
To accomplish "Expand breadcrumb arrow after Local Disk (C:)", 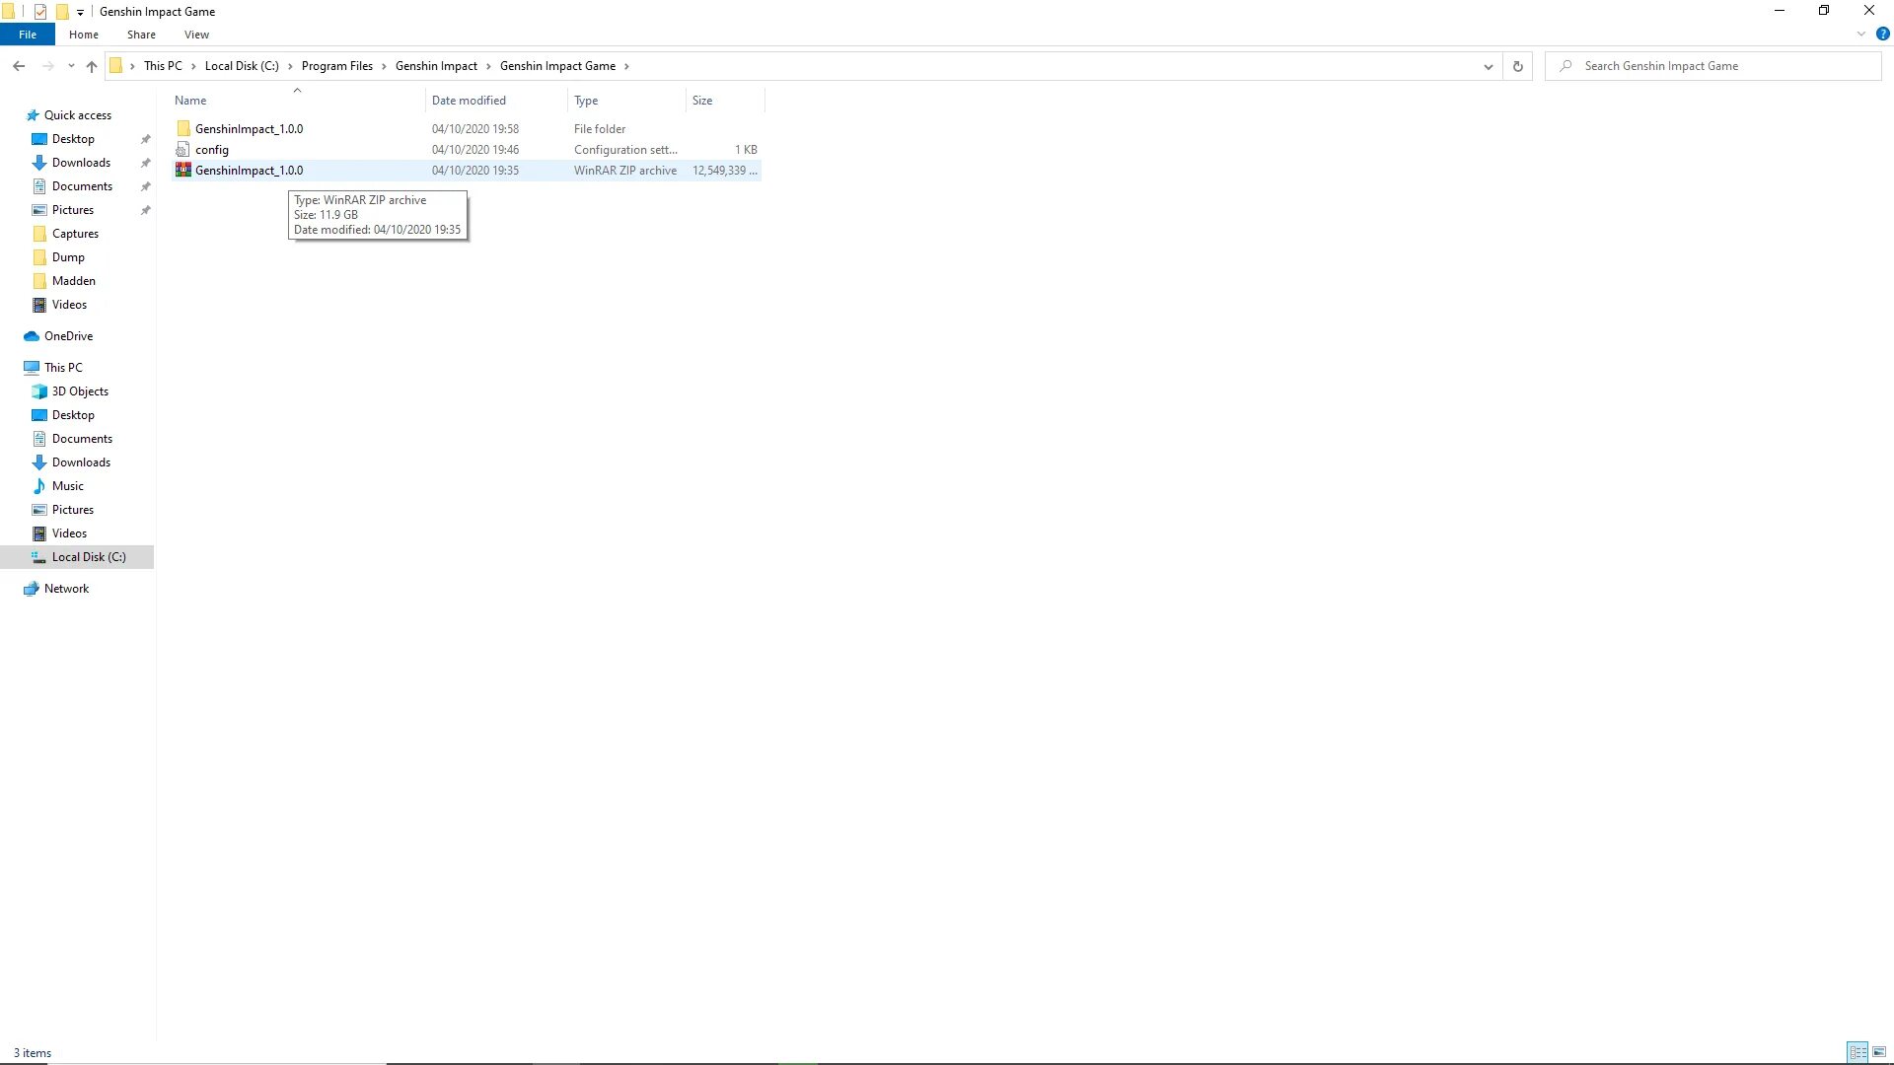I will pyautogui.click(x=290, y=66).
